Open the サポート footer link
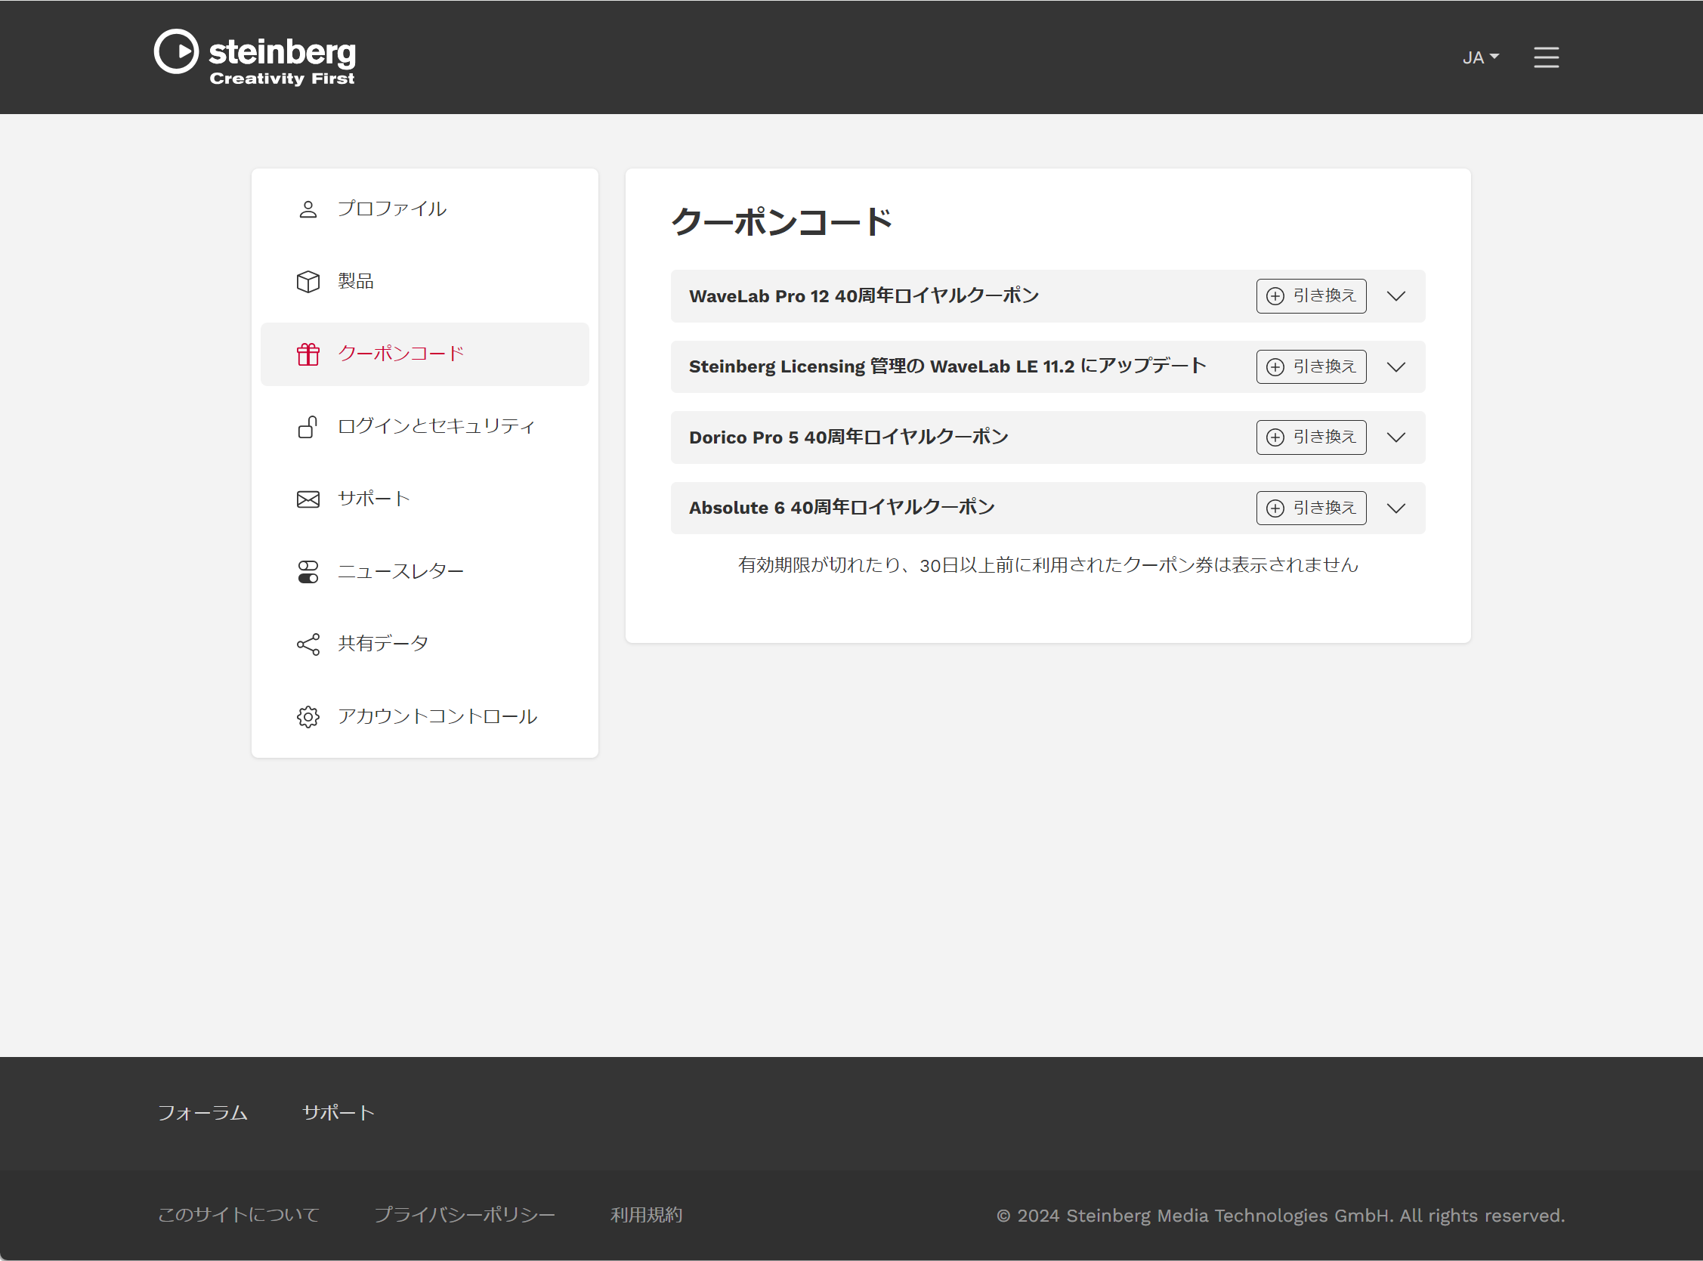The width and height of the screenshot is (1703, 1261). pos(338,1113)
